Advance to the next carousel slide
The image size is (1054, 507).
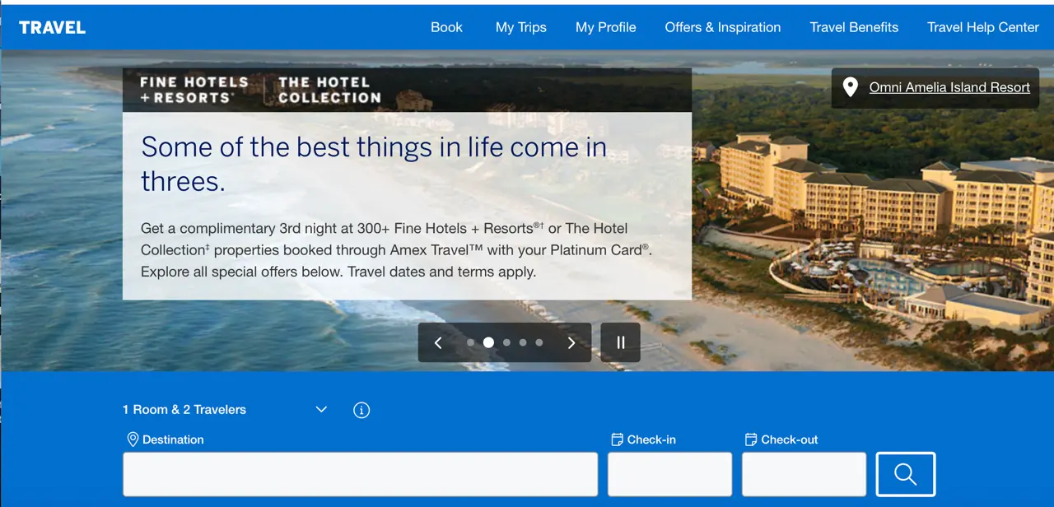(571, 342)
